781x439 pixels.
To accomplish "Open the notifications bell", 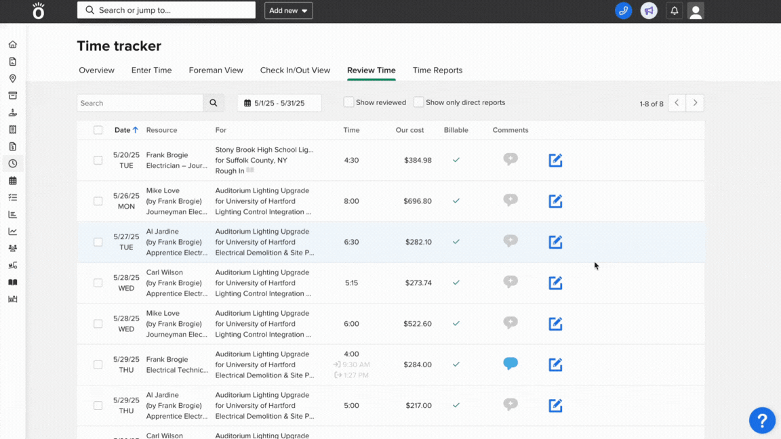I will click(x=674, y=11).
